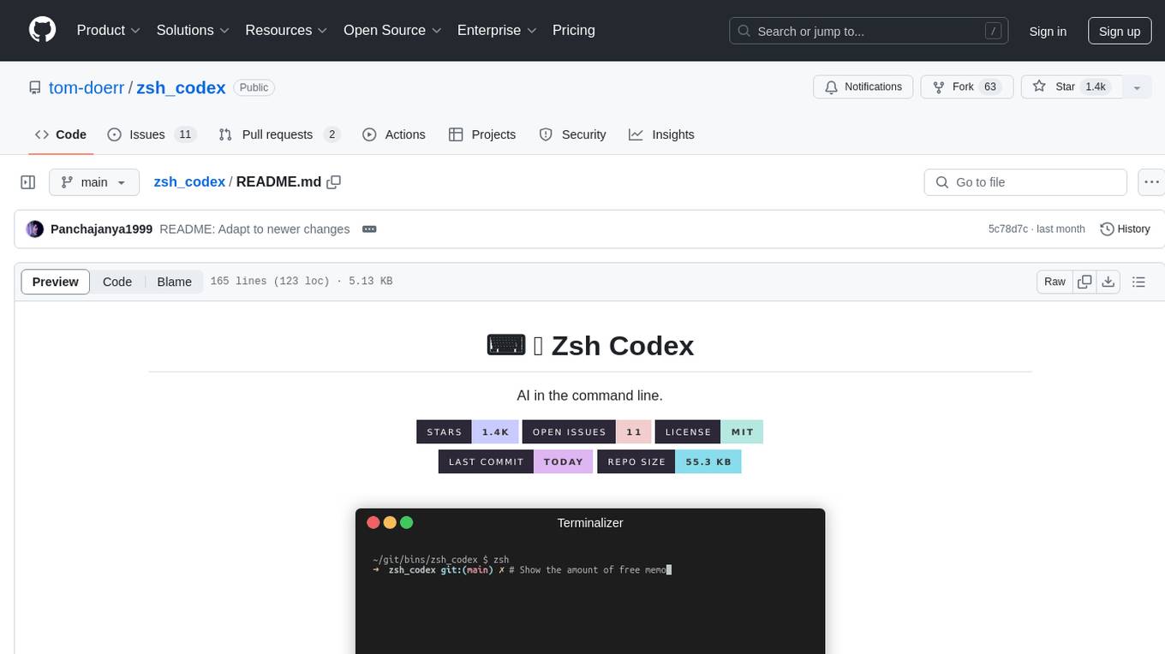Switch to Blame view
The width and height of the screenshot is (1165, 654).
click(174, 282)
